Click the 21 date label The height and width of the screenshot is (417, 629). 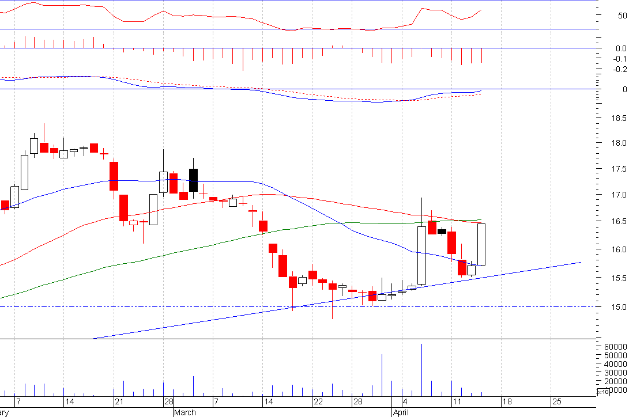(x=119, y=402)
